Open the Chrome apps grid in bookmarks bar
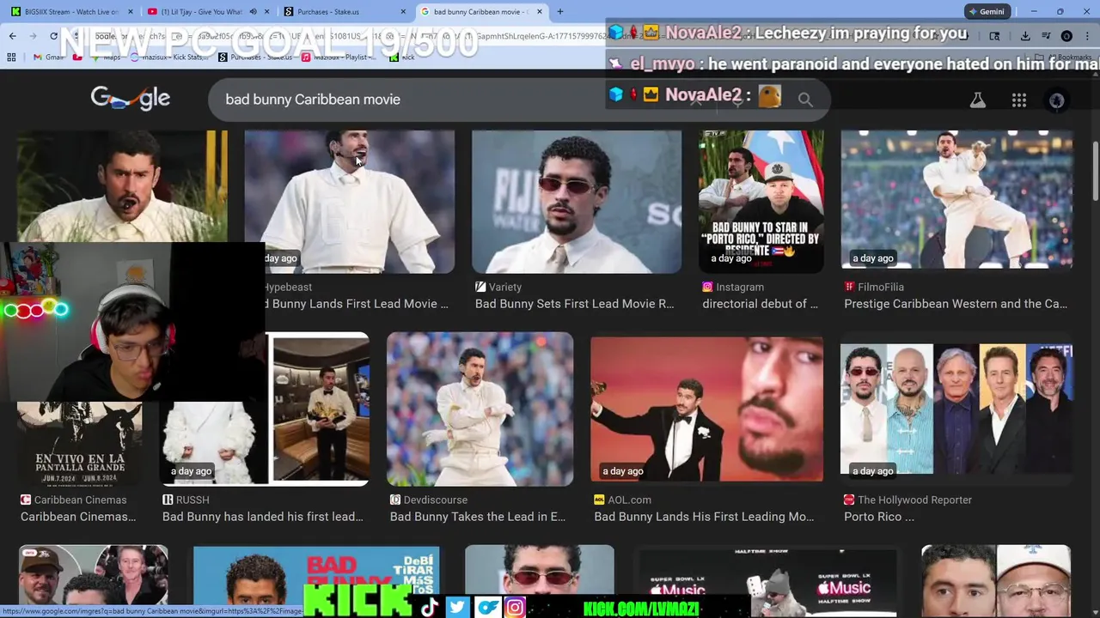Viewport: 1100px width, 618px height. tap(11, 58)
